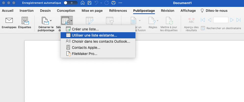244x102 pixels.
Task: Open the Révision tab
Action: (168, 10)
